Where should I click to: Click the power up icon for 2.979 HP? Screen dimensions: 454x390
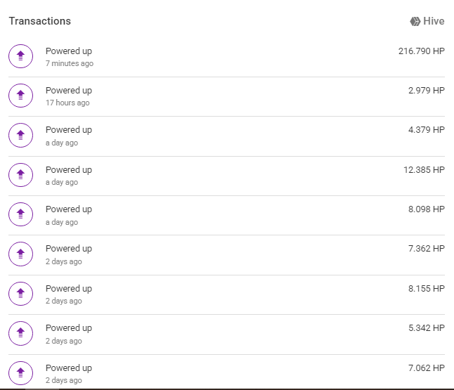[20, 96]
